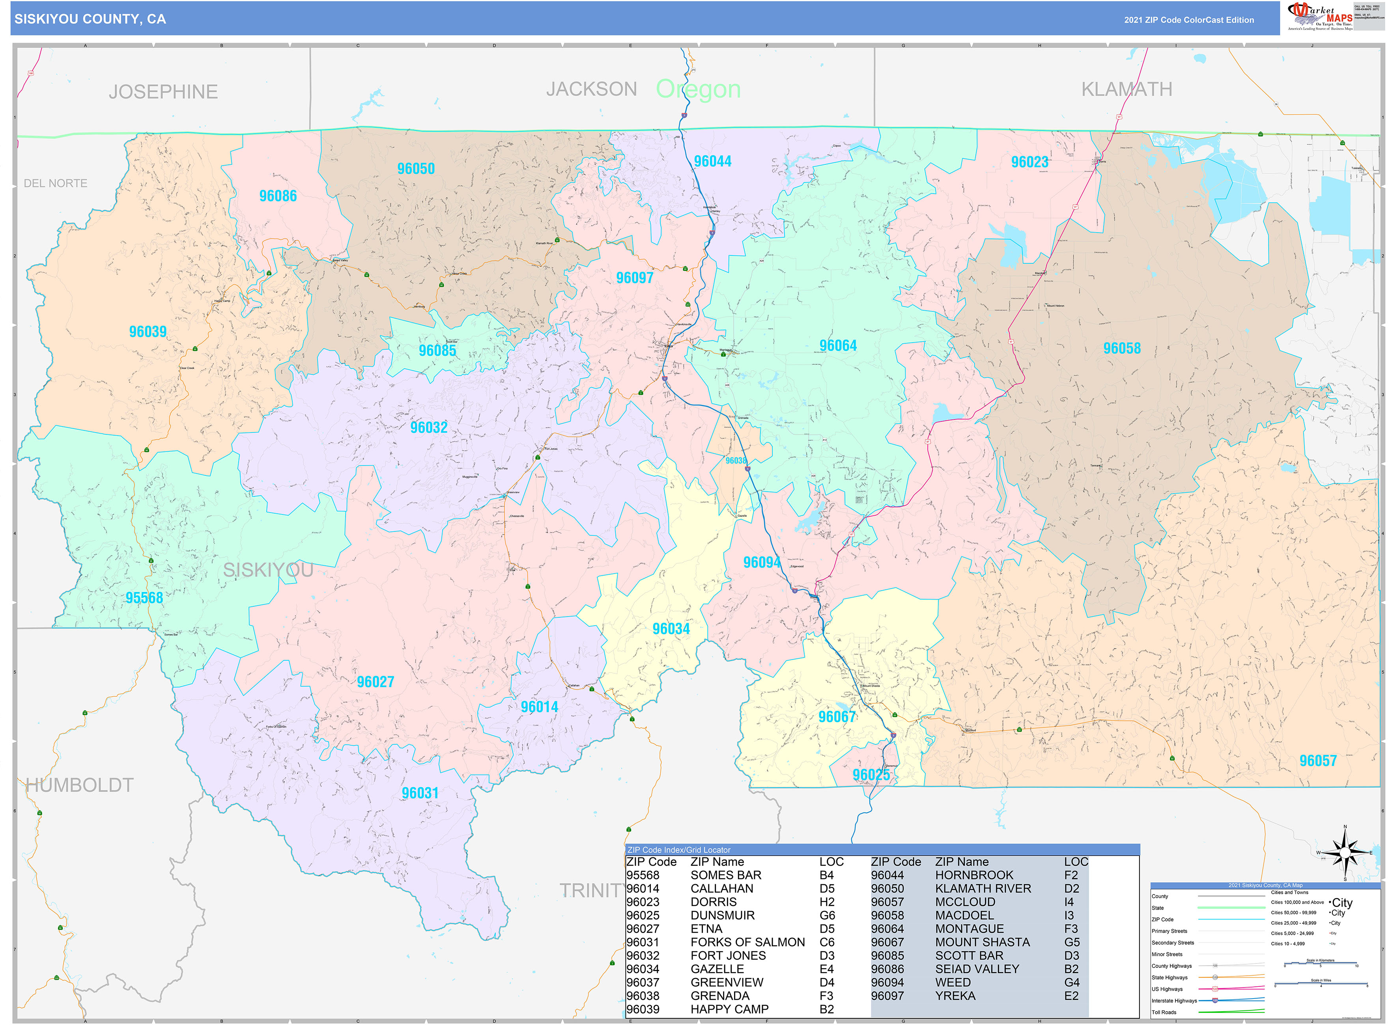The image size is (1392, 1025).
Task: Click the 96094 ZIP label on the map
Action: coord(762,562)
